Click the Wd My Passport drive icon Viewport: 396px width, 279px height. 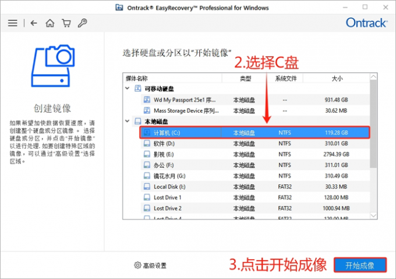pyautogui.click(x=147, y=99)
